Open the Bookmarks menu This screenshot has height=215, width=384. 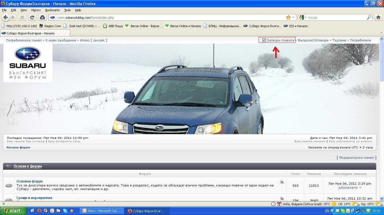(x=52, y=10)
